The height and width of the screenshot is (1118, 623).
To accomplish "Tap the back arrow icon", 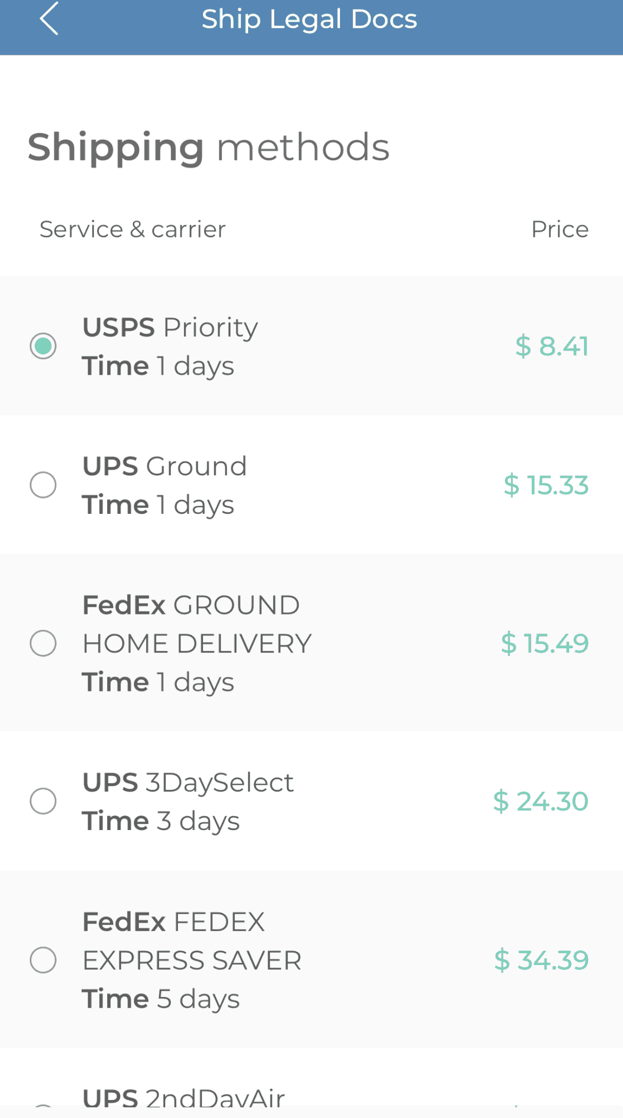I will [x=49, y=19].
